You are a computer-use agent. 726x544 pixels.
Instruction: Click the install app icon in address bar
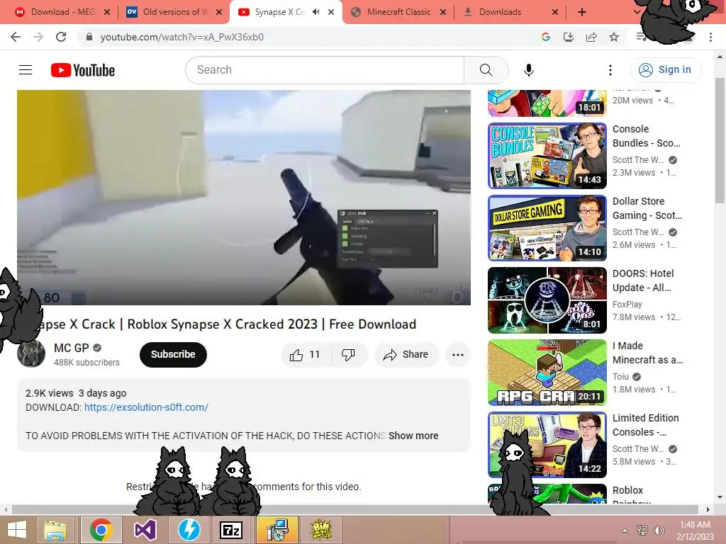(569, 37)
